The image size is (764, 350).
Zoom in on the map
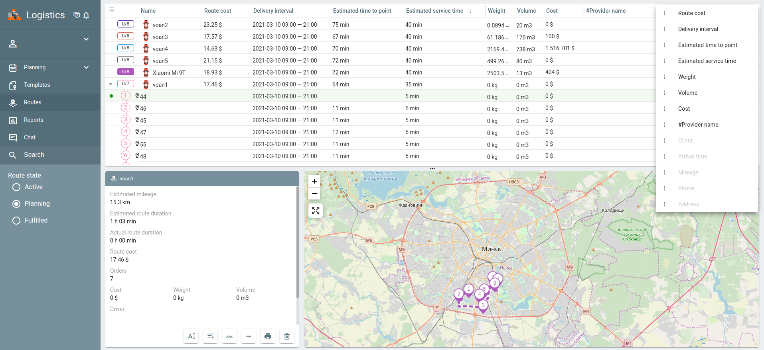click(314, 182)
